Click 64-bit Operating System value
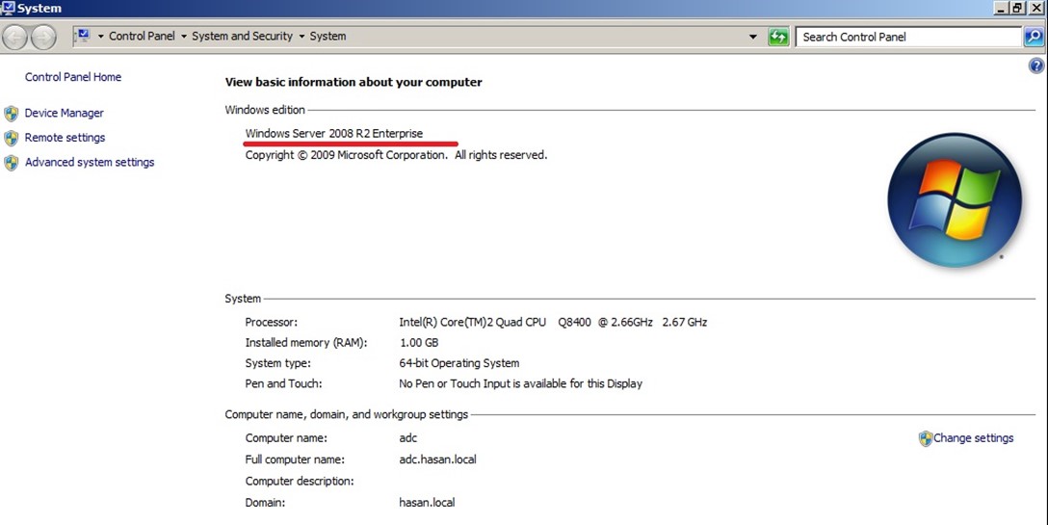 (459, 363)
